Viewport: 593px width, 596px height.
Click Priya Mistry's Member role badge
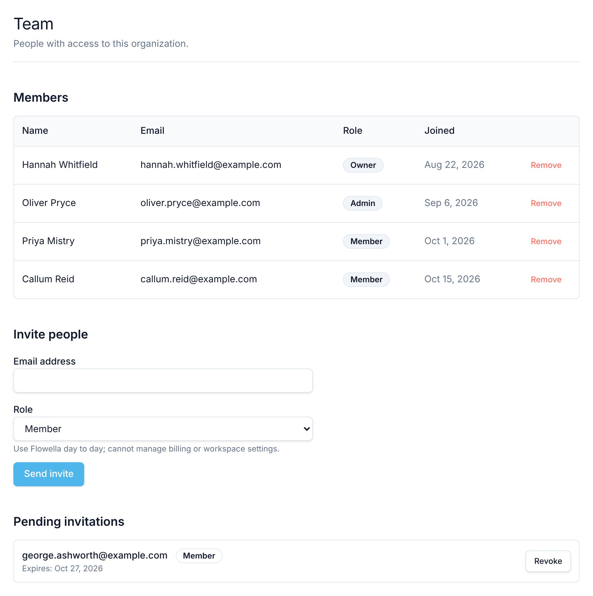pos(366,241)
